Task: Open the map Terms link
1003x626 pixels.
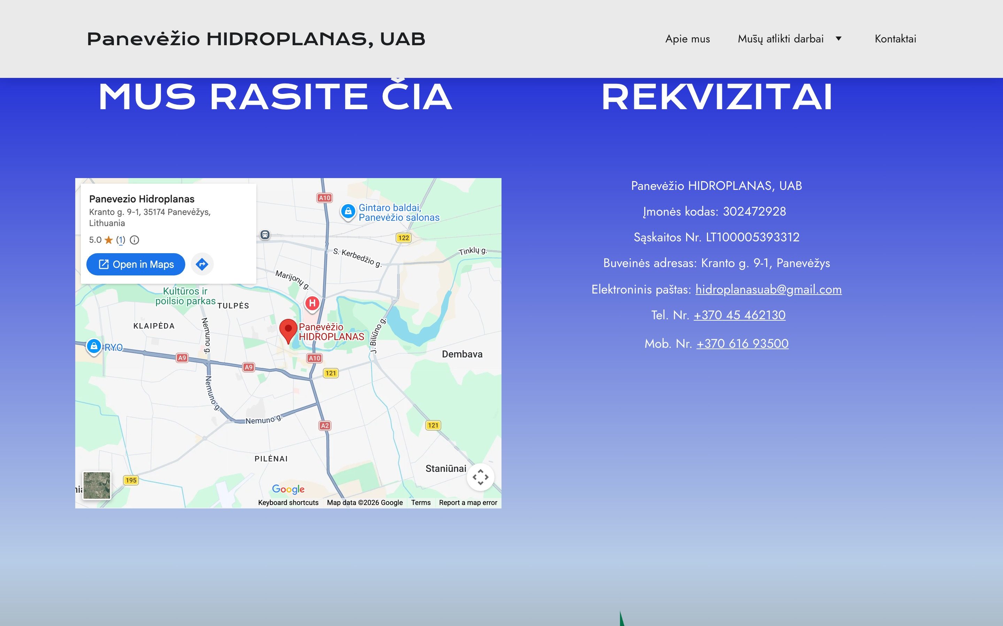Action: point(421,502)
